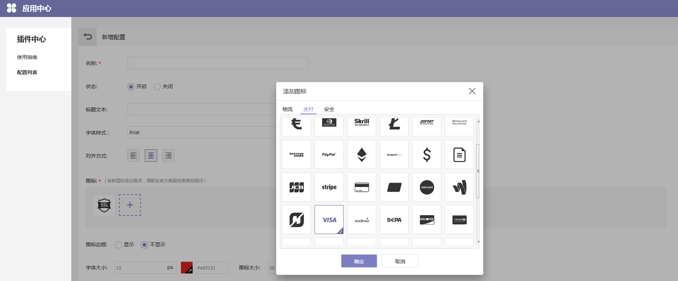Set alignment to right
678x281 pixels.
(x=168, y=156)
